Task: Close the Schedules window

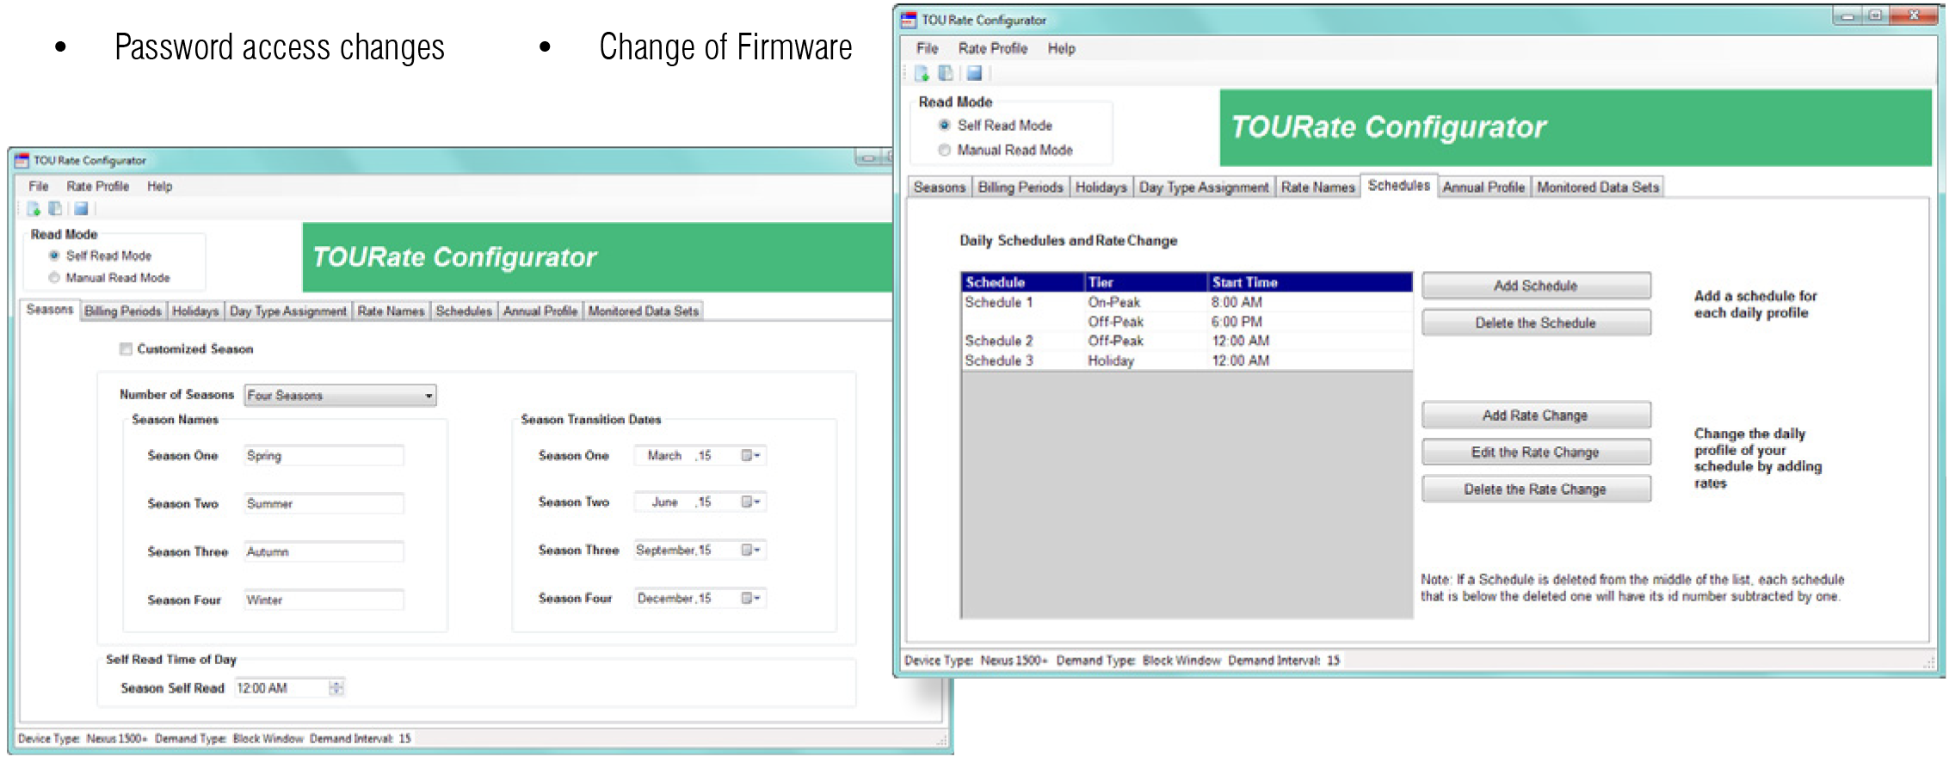Action: [1914, 15]
